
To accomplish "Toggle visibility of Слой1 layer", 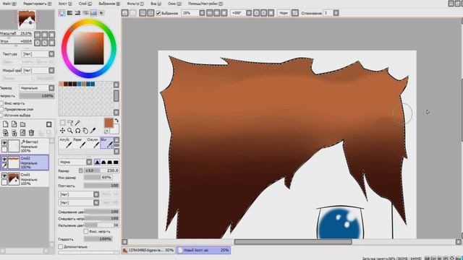I will click(x=4, y=175).
